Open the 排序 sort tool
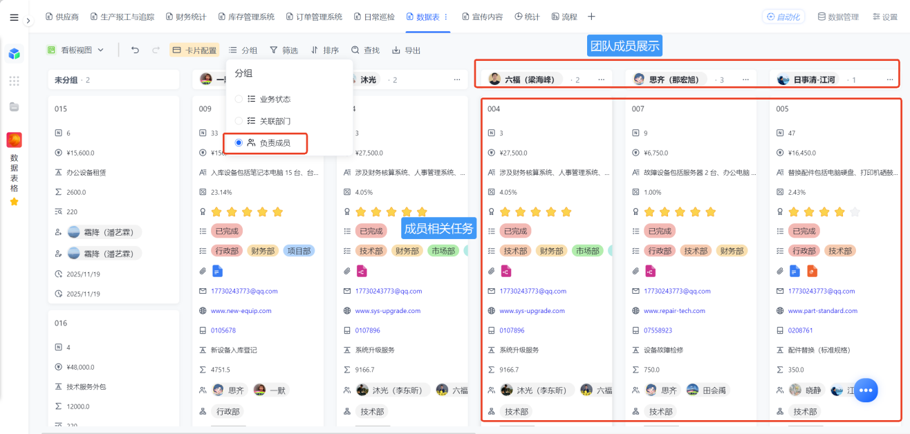This screenshot has width=910, height=434. point(324,50)
